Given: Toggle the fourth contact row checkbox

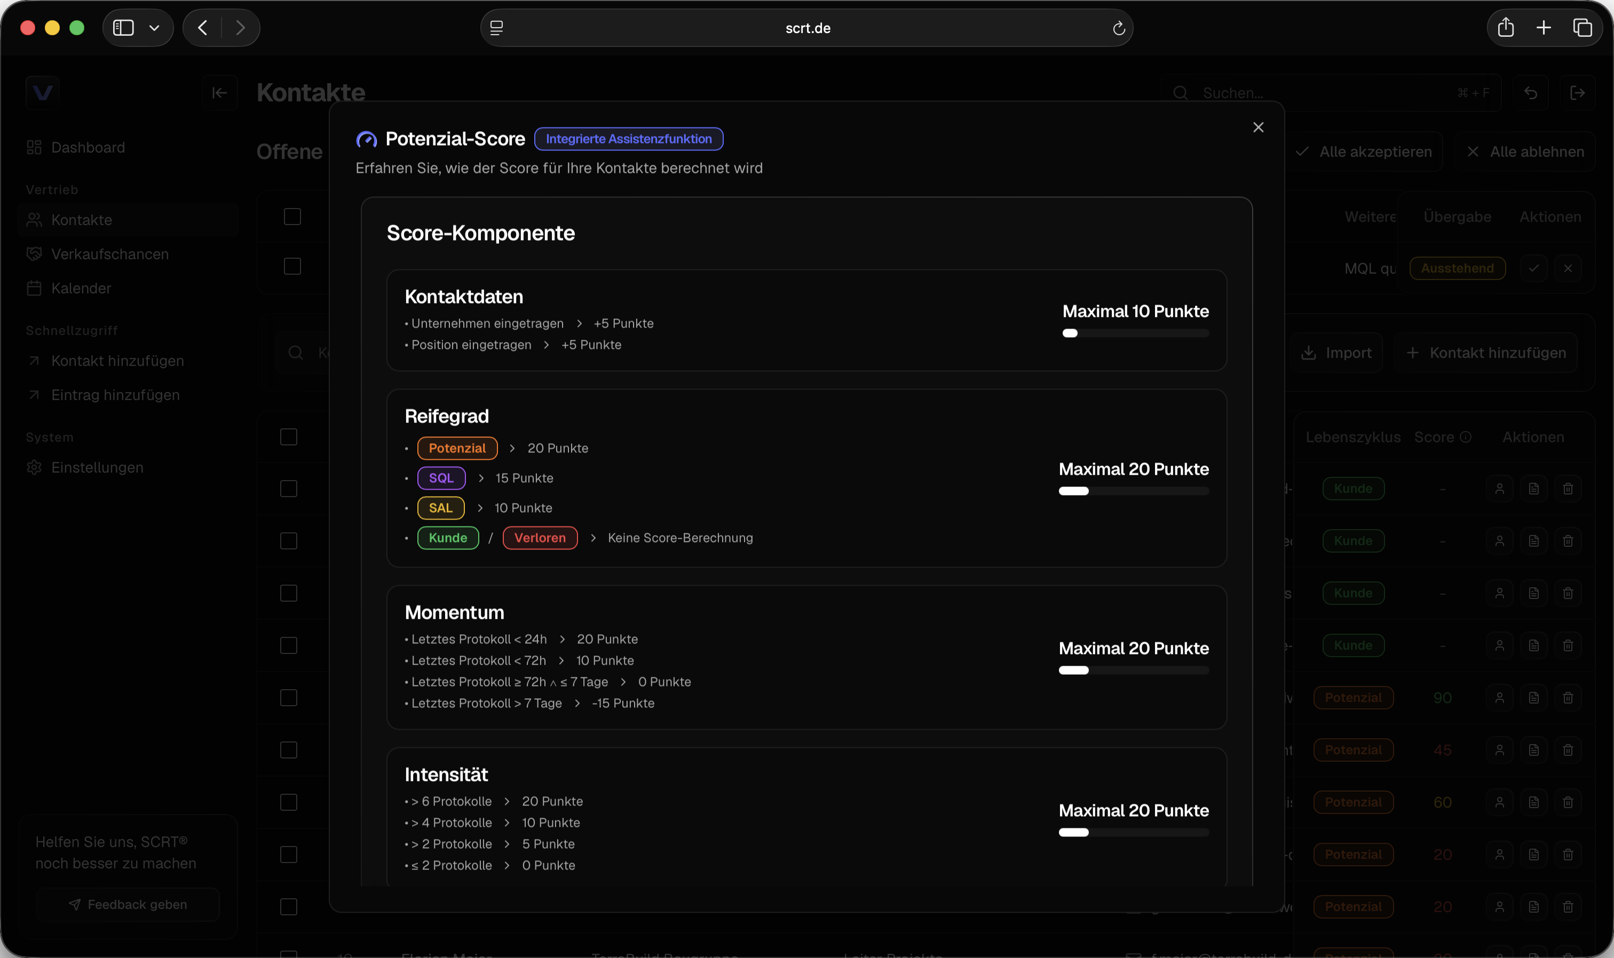Looking at the screenshot, I should 289,645.
